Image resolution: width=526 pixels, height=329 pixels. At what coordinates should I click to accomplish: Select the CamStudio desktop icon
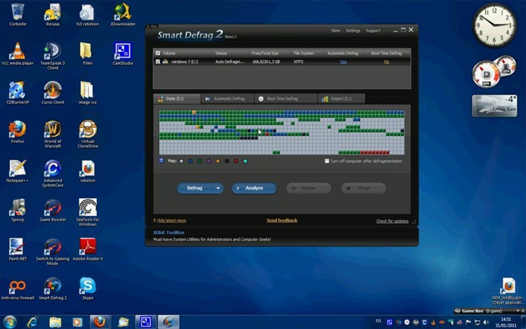tap(123, 54)
